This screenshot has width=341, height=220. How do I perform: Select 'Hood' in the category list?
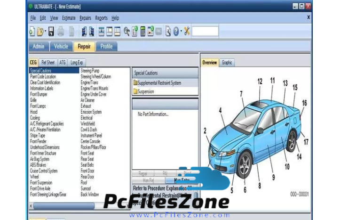[34, 112]
